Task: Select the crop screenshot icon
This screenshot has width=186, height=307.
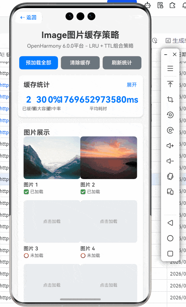Action: [x=170, y=100]
